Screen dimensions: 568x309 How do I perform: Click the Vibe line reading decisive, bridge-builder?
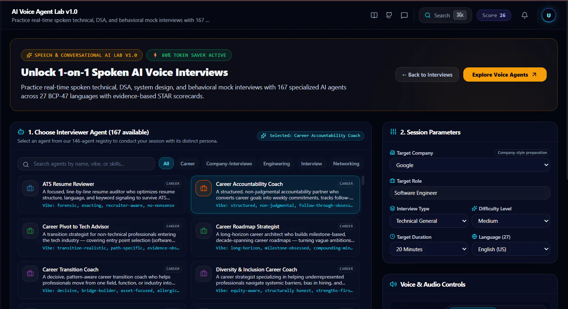coord(111,291)
